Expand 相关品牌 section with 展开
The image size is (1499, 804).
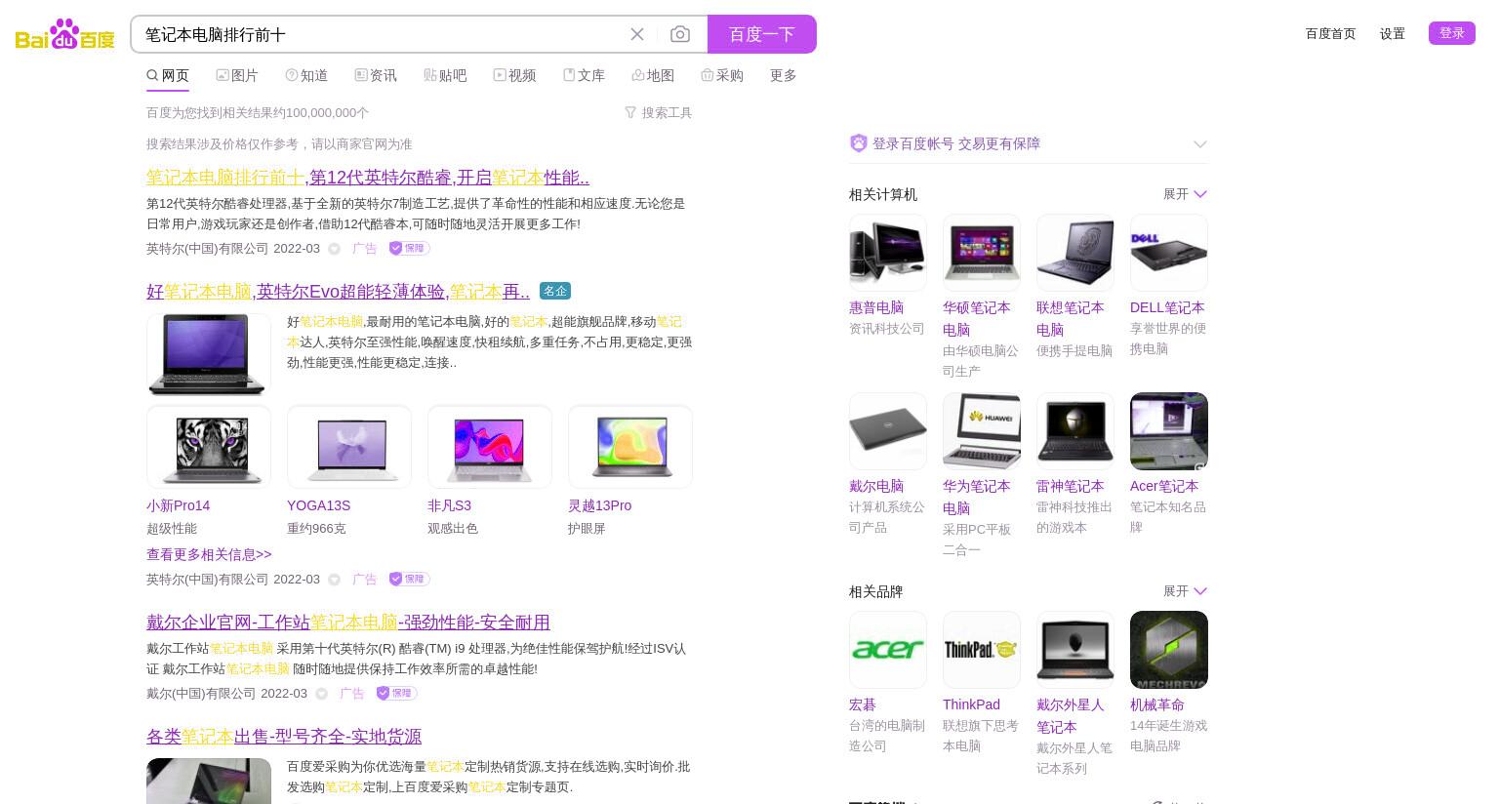pos(1185,591)
